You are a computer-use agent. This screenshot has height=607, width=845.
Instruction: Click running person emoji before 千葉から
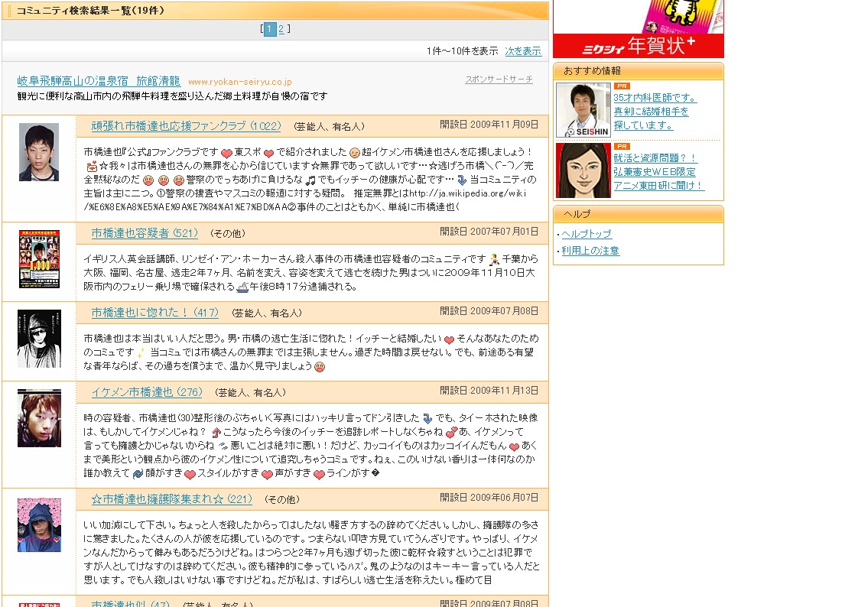click(x=494, y=259)
